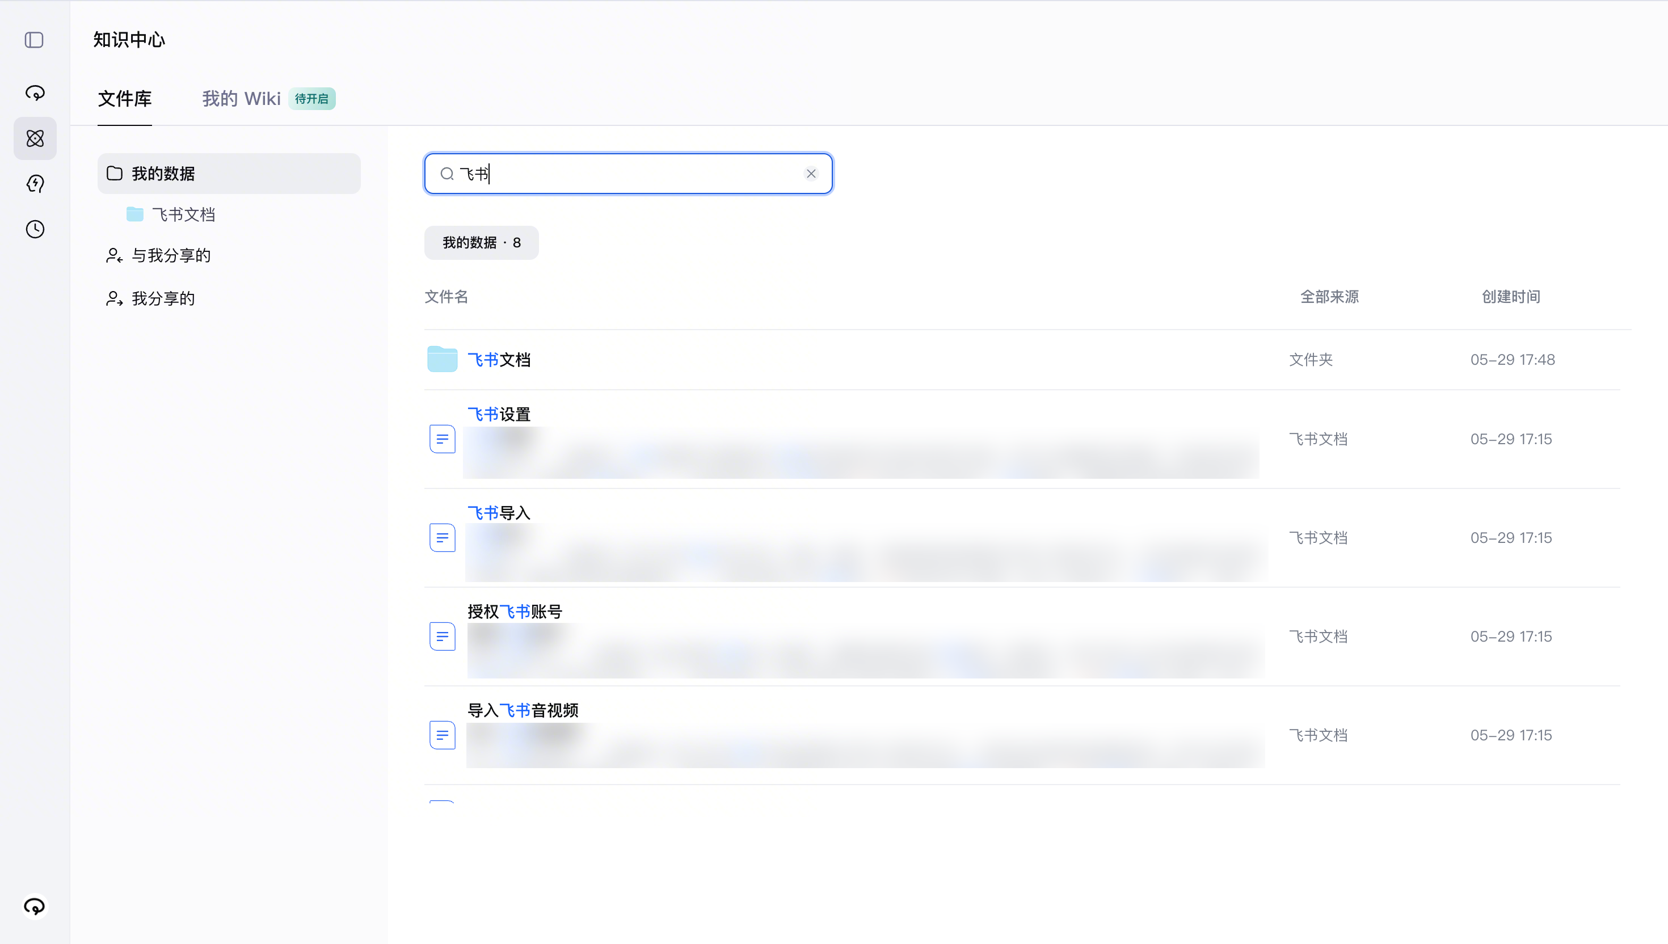This screenshot has width=1668, height=944.
Task: Open the 飞书文档 folder result
Action: point(499,360)
